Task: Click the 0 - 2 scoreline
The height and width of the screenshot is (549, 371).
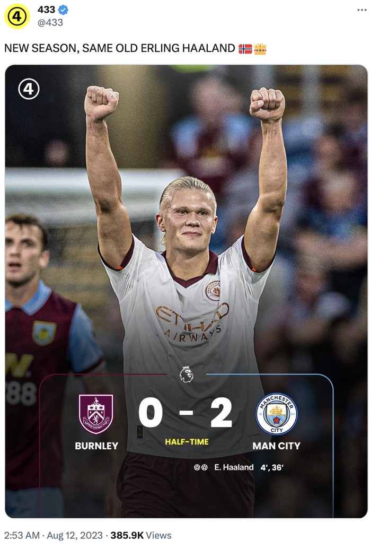Action: click(x=185, y=413)
